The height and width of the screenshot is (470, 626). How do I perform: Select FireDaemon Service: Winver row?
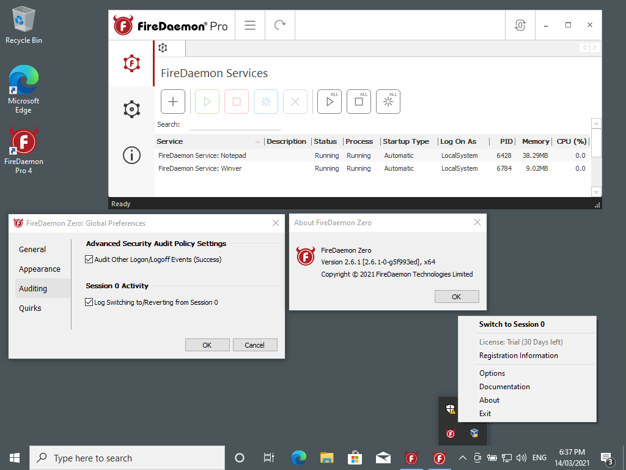click(x=372, y=168)
